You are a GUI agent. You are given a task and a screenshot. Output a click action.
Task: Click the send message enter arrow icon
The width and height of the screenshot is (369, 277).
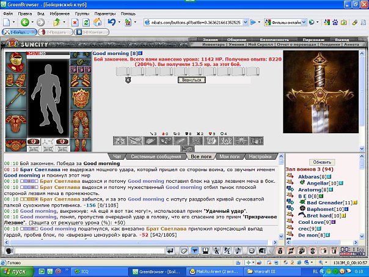pos(170,251)
